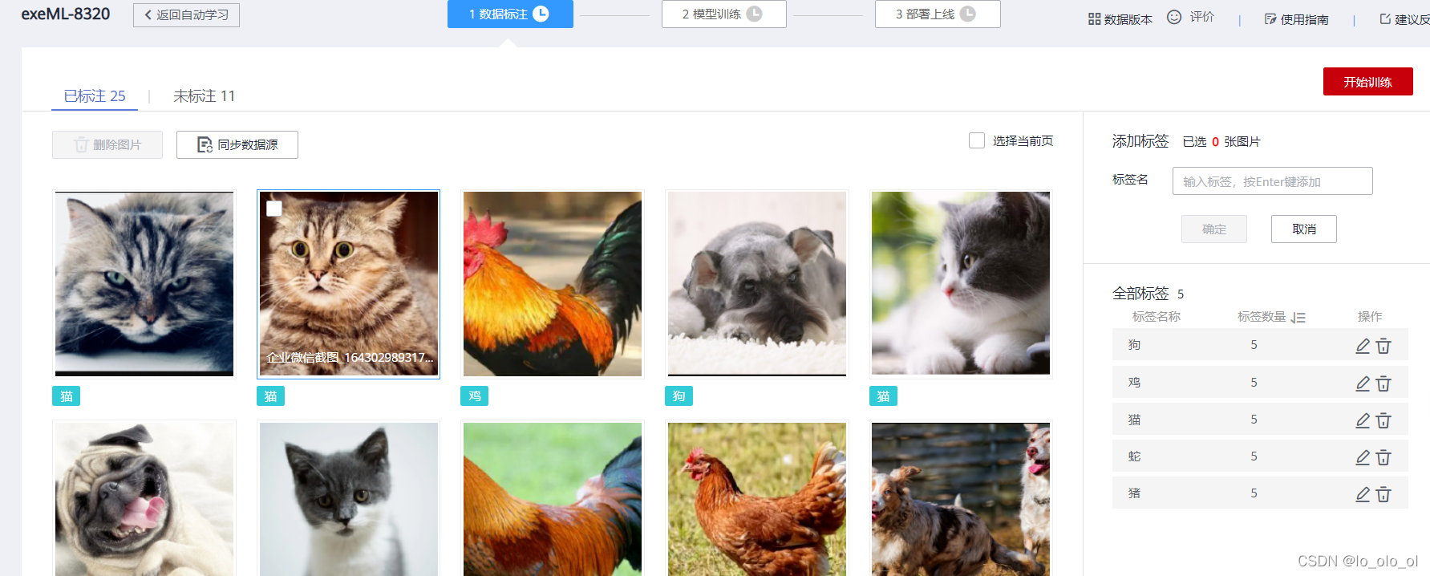Sort labels by 标签数量 sort icon

[x=1298, y=318]
